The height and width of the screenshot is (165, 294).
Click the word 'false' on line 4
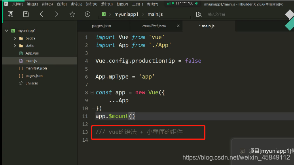[x=193, y=61]
